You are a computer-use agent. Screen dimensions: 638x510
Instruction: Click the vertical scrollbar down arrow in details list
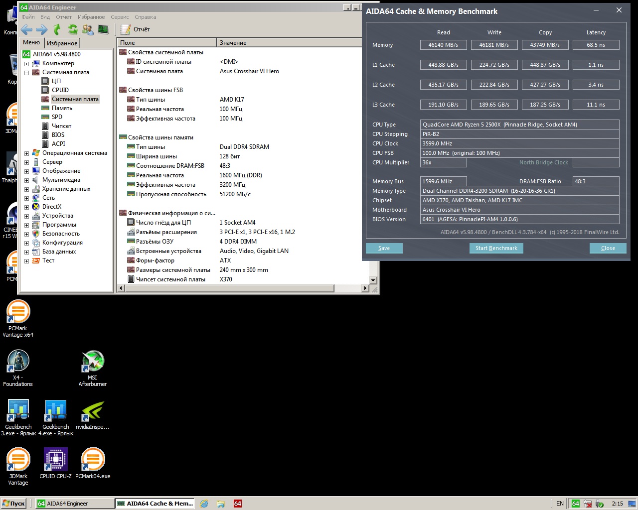tap(373, 280)
